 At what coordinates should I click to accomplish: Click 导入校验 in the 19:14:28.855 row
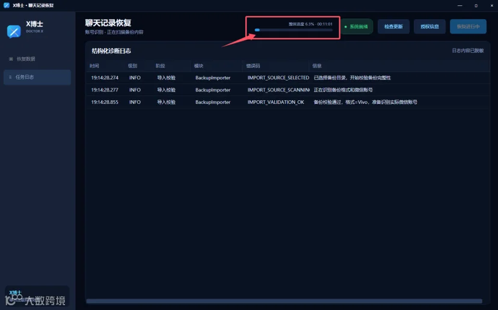coord(166,102)
